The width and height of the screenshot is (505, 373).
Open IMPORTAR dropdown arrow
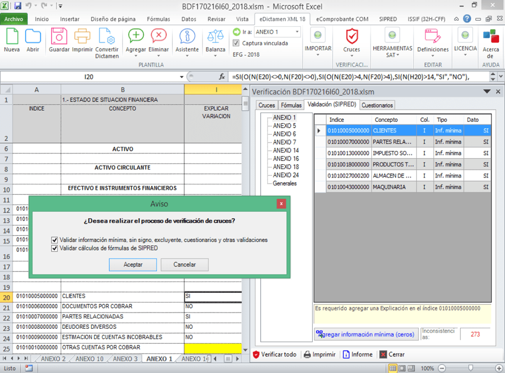click(x=318, y=55)
